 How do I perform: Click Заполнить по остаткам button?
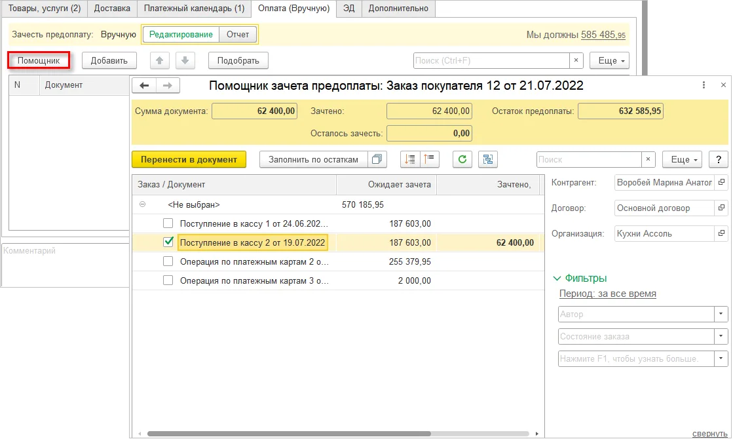[313, 159]
